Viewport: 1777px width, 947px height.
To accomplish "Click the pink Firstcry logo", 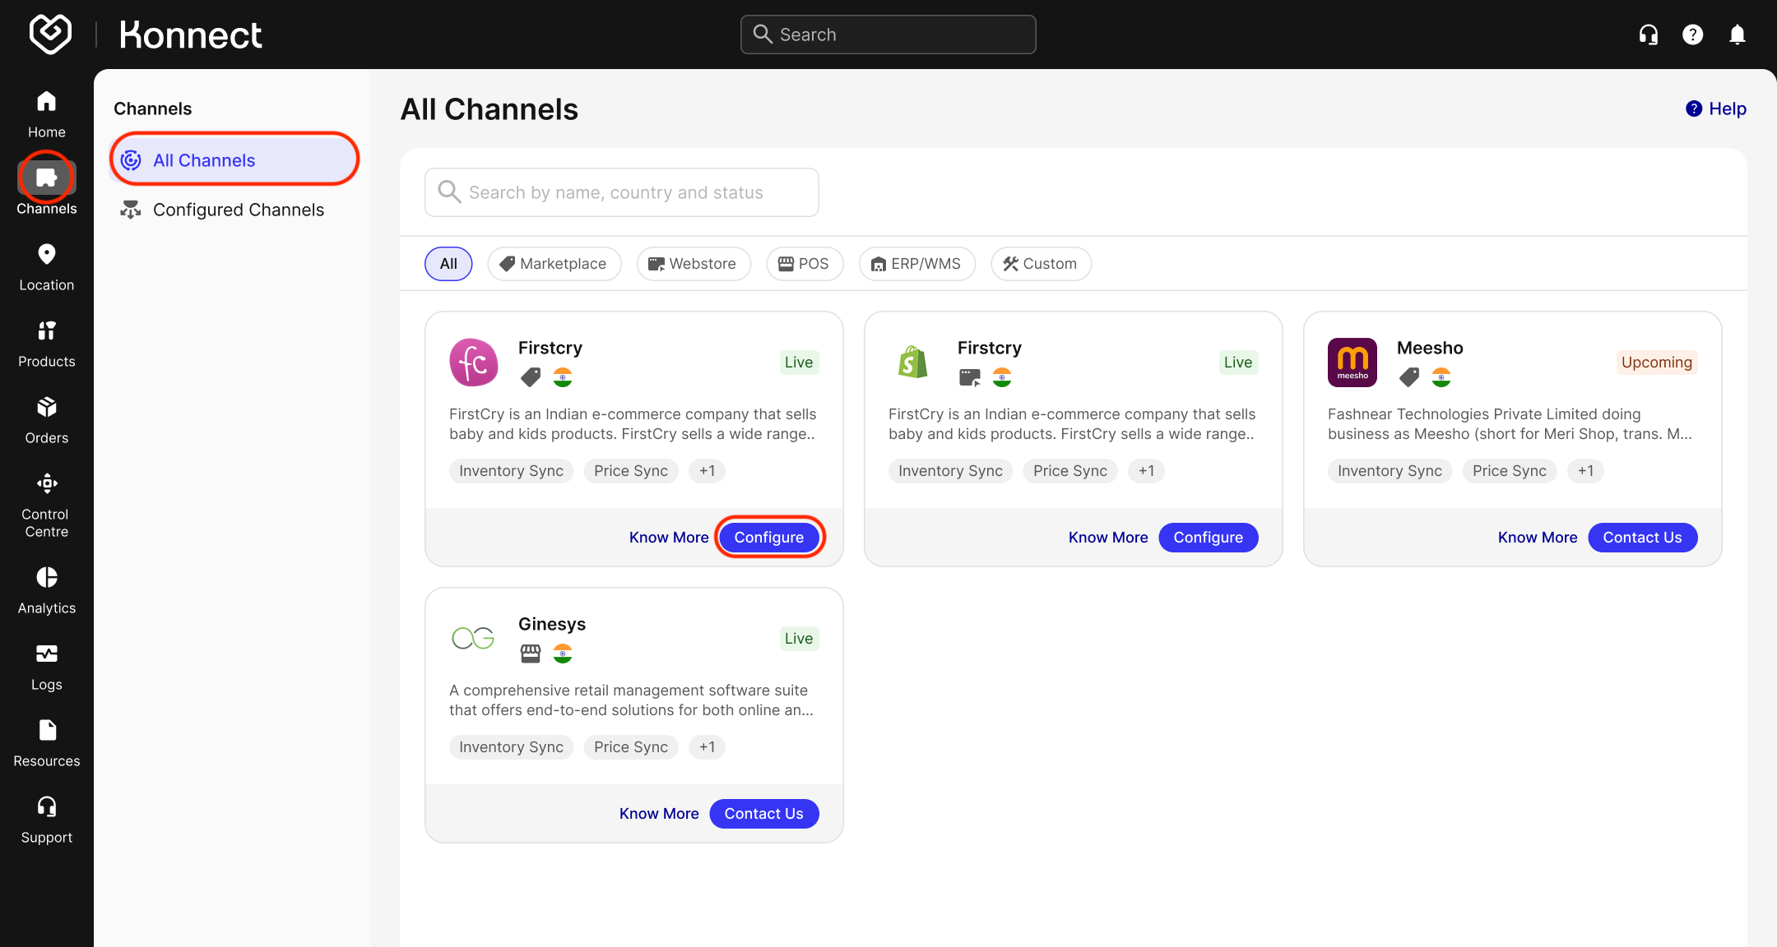I will pos(474,363).
